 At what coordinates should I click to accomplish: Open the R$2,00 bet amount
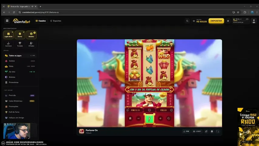pos(163,110)
